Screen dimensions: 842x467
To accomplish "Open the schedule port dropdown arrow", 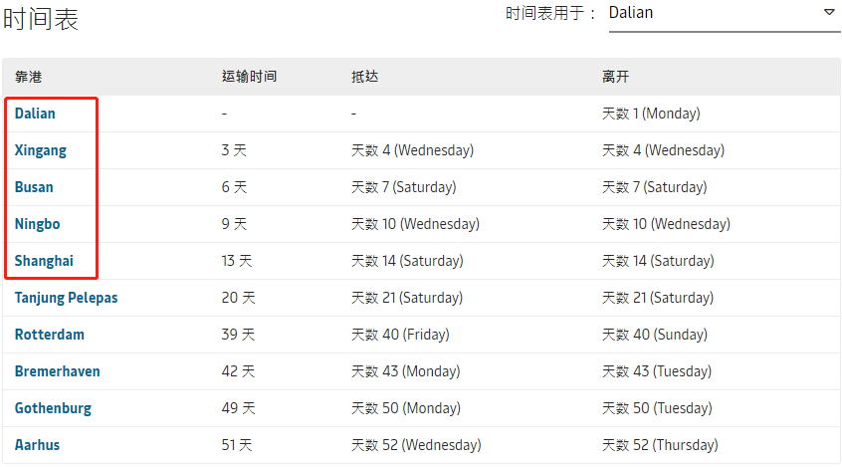I will coord(829,13).
